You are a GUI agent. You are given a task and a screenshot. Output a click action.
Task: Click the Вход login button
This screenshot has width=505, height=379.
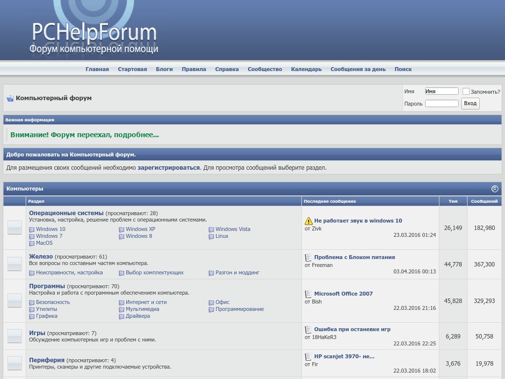(x=470, y=104)
